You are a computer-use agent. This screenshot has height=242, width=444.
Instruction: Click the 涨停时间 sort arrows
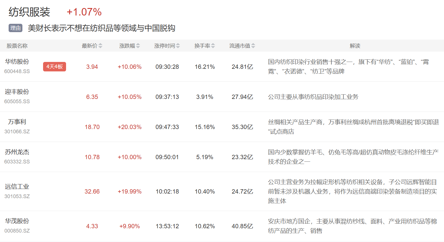pyautogui.click(x=178, y=46)
